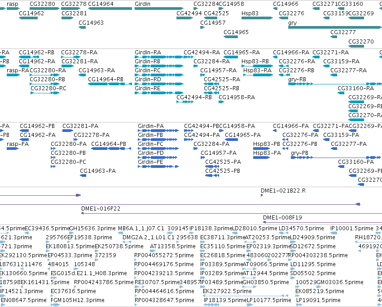Select the DME1-021B22.R clone label
The width and height of the screenshot is (382, 307).
(283, 191)
